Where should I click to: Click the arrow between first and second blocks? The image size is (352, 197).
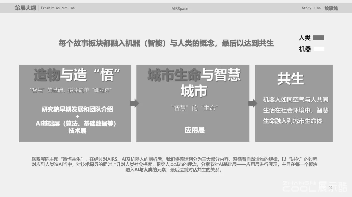pos(134,103)
